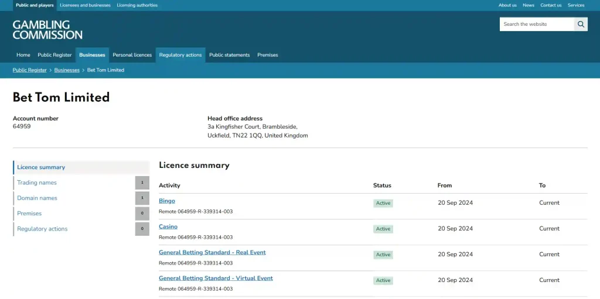
Task: Select Businesses navigation item
Action: pos(92,55)
